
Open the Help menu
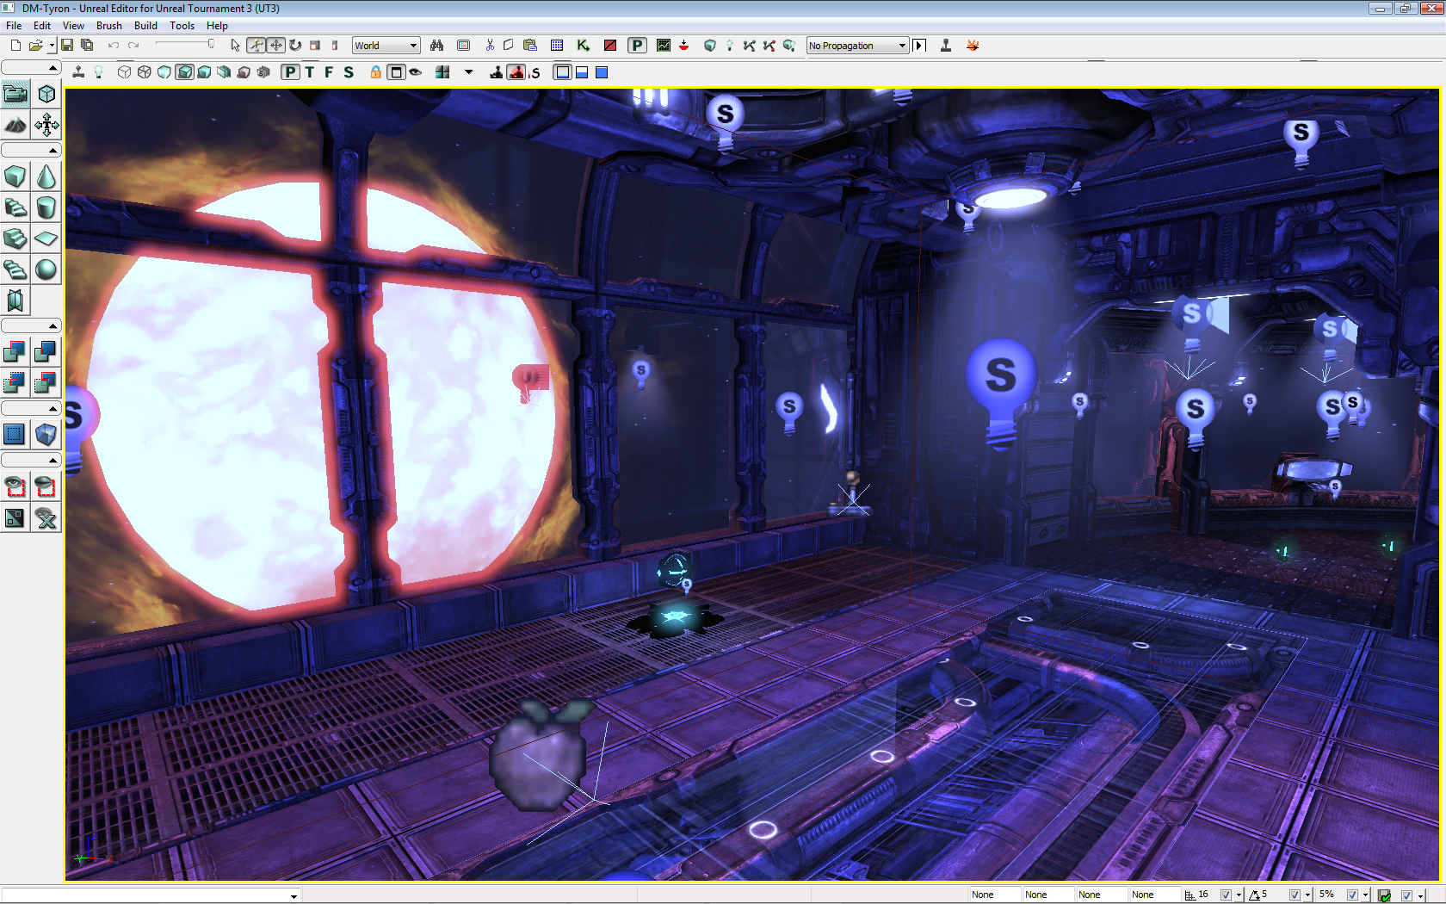click(x=217, y=26)
